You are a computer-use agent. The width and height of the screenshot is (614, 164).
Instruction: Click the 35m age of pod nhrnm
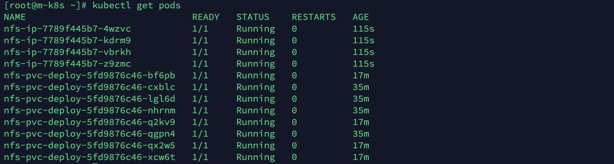361,111
